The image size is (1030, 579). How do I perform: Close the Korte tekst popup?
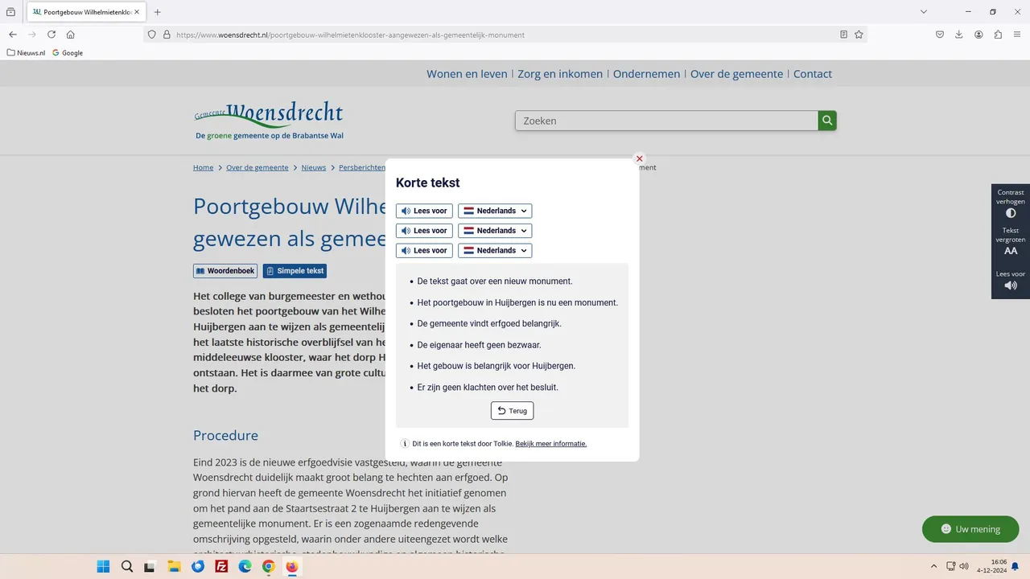pos(640,159)
